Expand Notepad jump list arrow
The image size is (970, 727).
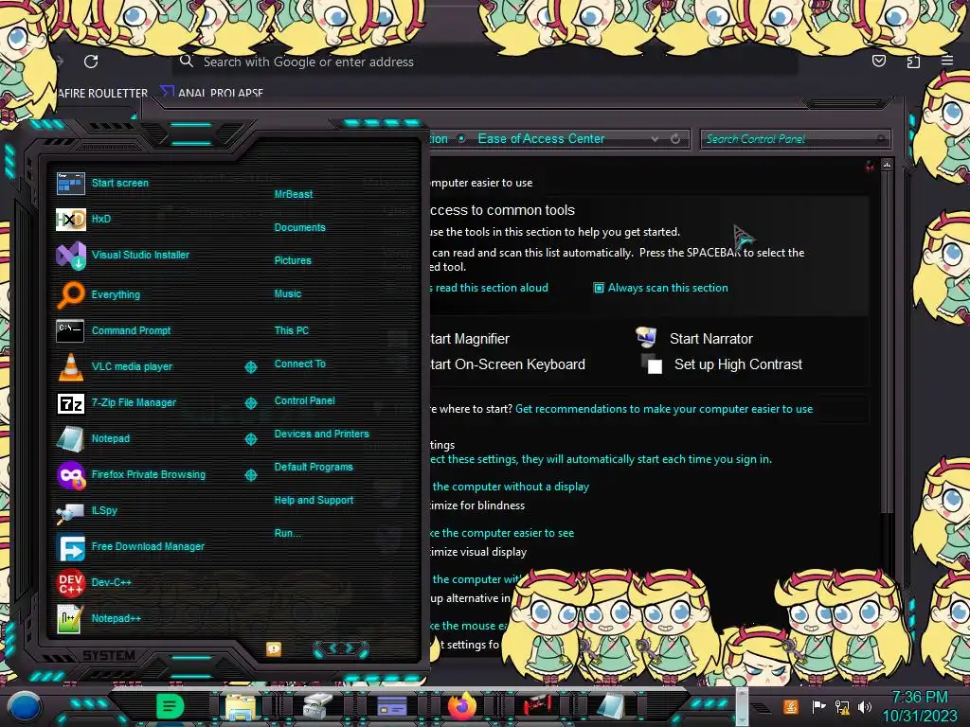[250, 439]
